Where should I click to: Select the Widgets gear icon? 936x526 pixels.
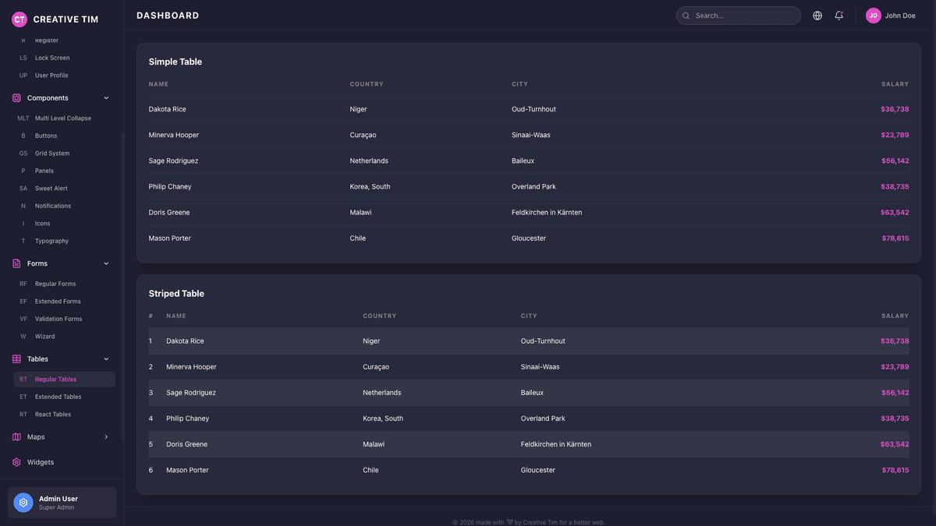point(15,461)
